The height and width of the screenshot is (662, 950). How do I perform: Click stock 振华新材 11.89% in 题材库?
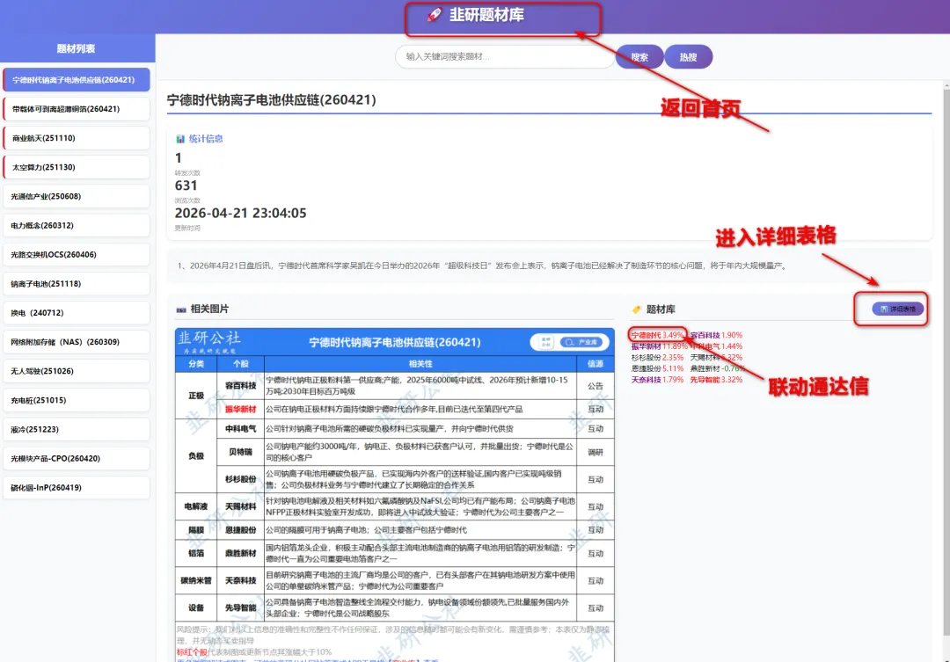coord(659,346)
